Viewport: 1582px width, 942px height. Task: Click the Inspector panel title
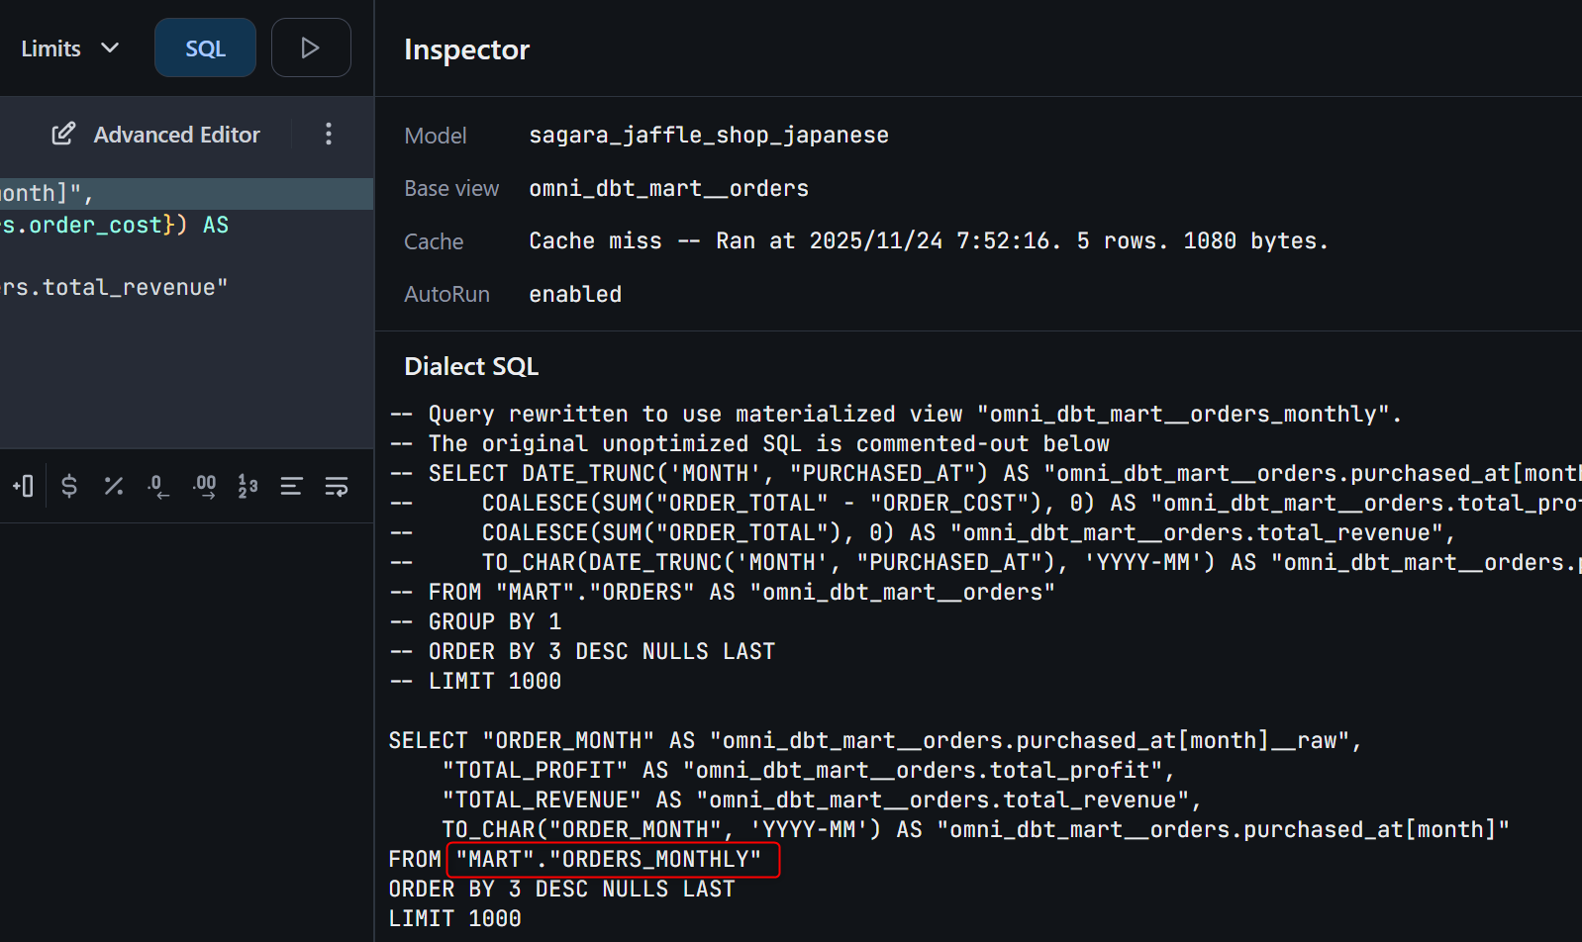466,49
